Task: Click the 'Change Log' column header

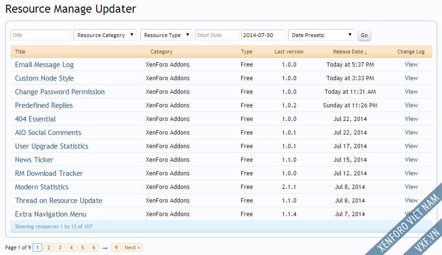Action: (x=411, y=52)
